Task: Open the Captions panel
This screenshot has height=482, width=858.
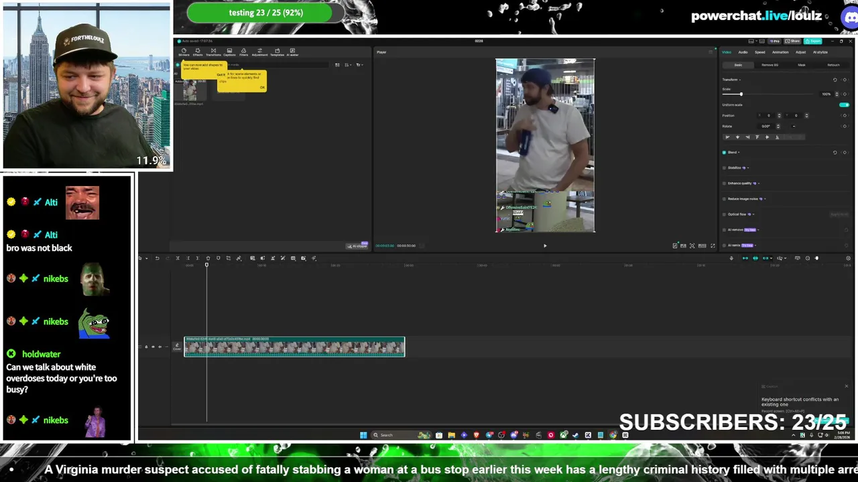Action: point(229,52)
